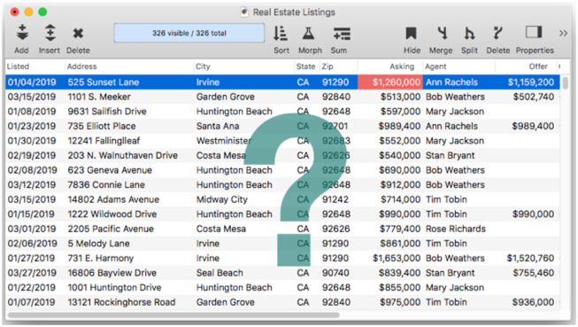Image resolution: width=578 pixels, height=327 pixels.
Task: Click the Delete field icon
Action: click(497, 33)
